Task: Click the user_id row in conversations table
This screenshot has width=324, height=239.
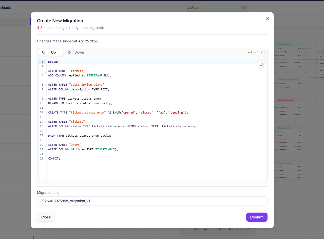Action: click(290, 55)
